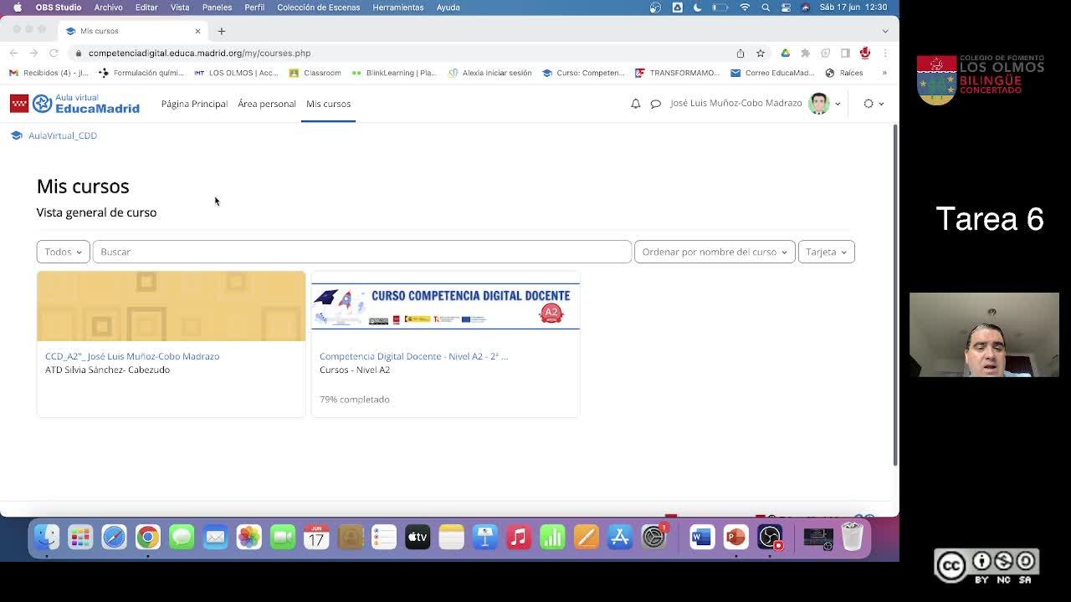The width and height of the screenshot is (1071, 602).
Task: Open App Store from the dock
Action: pos(620,537)
